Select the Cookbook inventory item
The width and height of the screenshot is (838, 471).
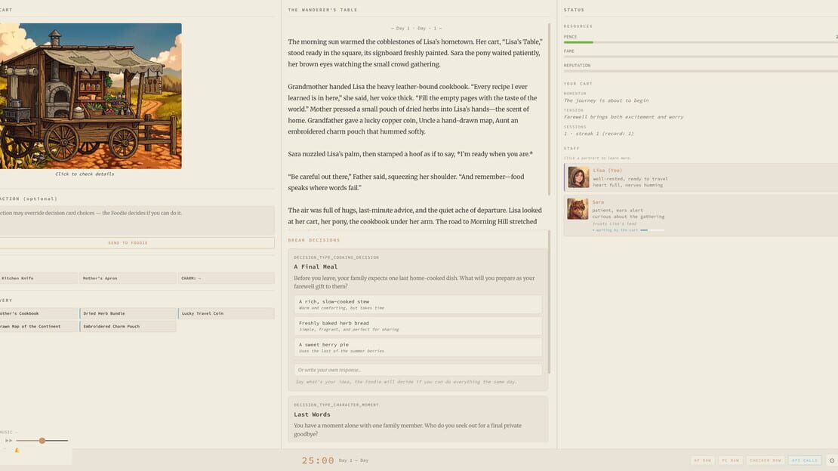click(39, 313)
